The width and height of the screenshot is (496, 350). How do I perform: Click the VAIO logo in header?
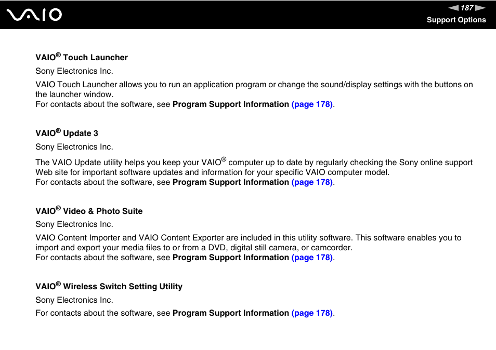tap(34, 15)
